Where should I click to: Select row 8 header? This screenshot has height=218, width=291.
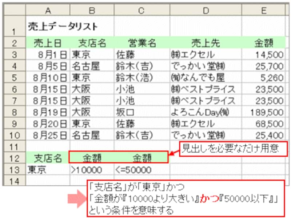tap(15, 112)
